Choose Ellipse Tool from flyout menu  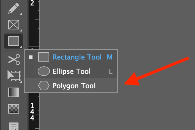click(x=71, y=71)
